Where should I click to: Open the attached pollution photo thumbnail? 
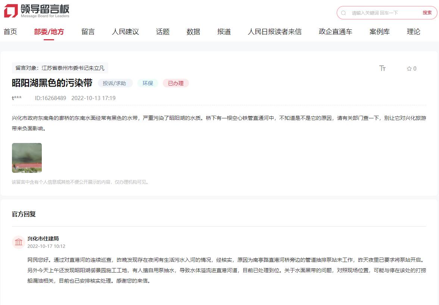coord(27,158)
